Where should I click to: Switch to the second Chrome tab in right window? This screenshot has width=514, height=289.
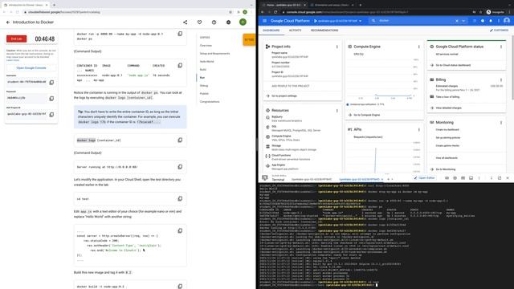(332, 5)
